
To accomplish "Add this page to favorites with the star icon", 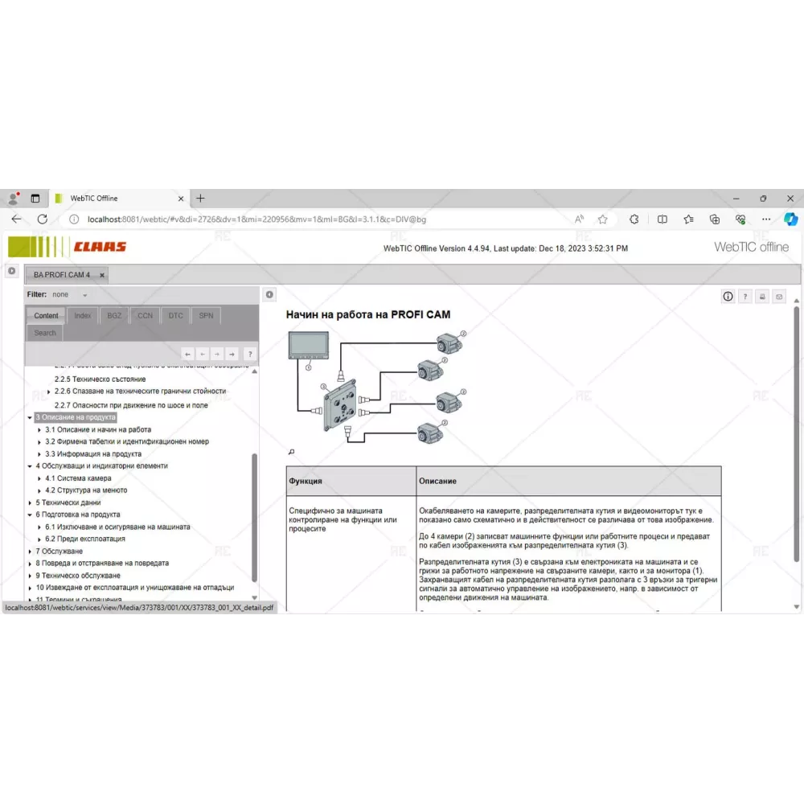I will tap(602, 219).
